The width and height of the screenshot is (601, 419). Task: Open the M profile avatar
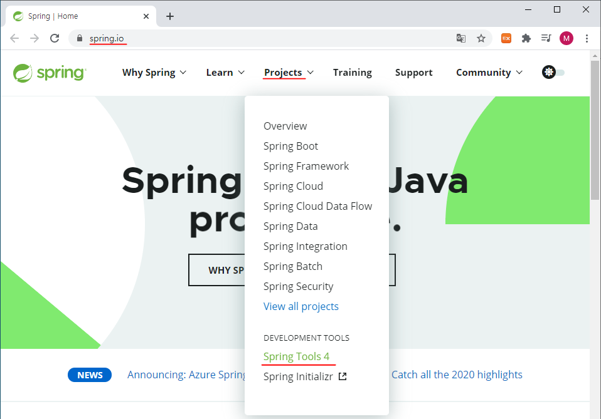[566, 38]
